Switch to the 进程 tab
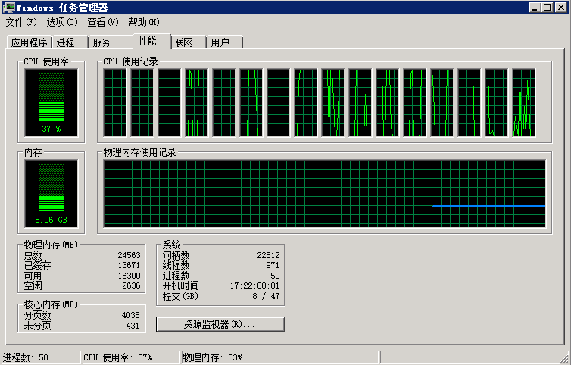This screenshot has width=571, height=365. (x=70, y=42)
